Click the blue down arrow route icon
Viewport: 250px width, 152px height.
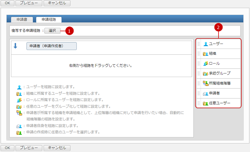click(x=15, y=46)
